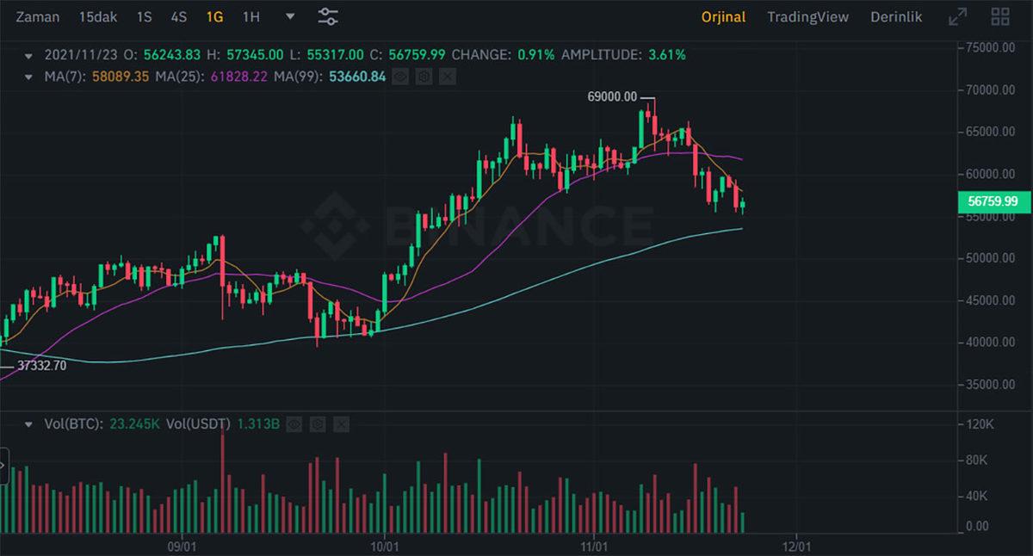Screen dimensions: 1033x556
Task: Collapse the Vol(BTC) info row
Action: (30, 423)
